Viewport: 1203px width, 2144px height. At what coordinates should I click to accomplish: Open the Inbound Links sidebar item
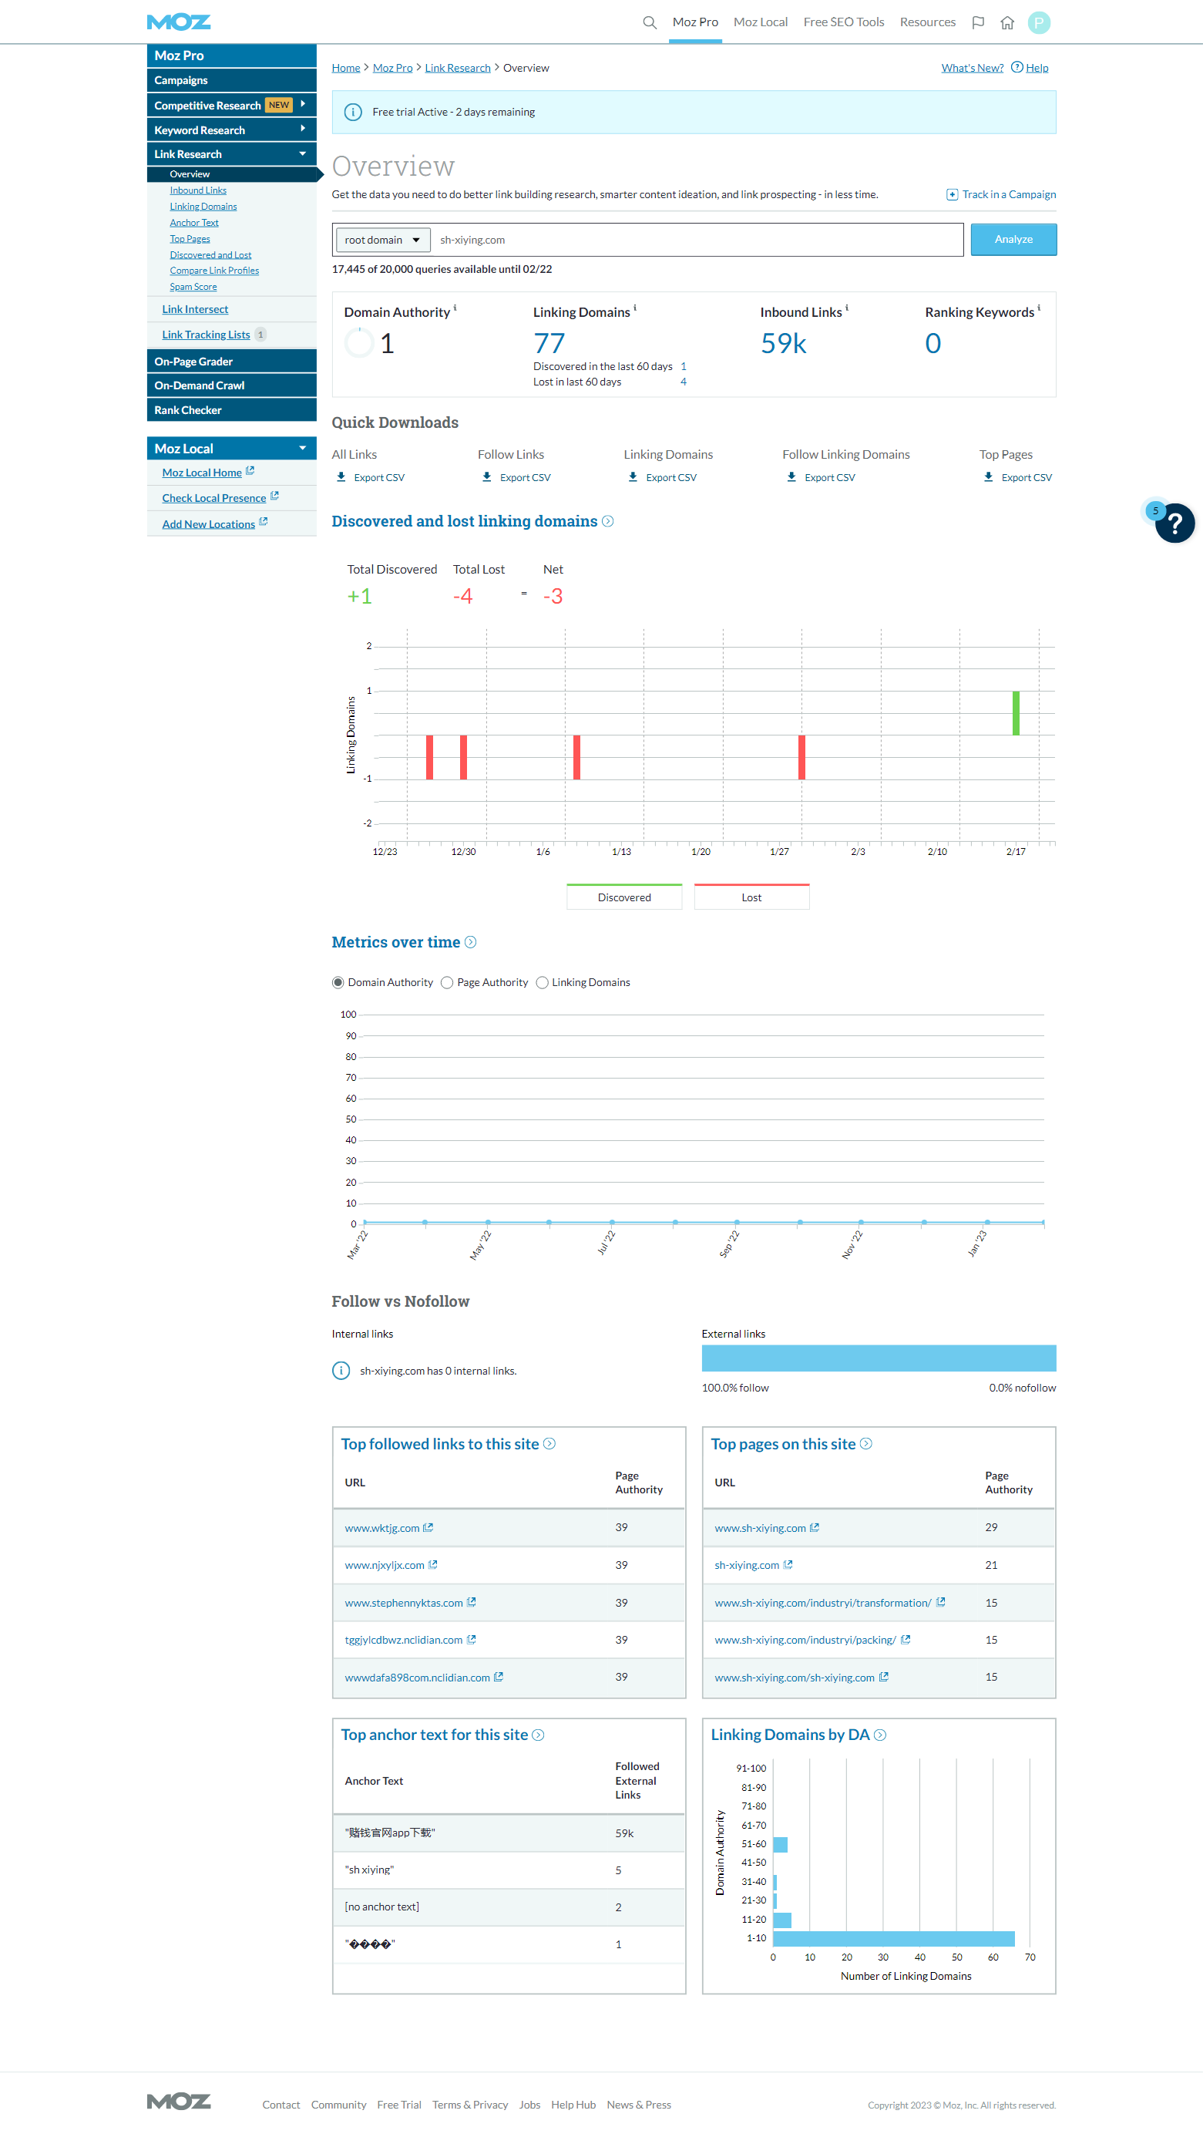point(198,190)
